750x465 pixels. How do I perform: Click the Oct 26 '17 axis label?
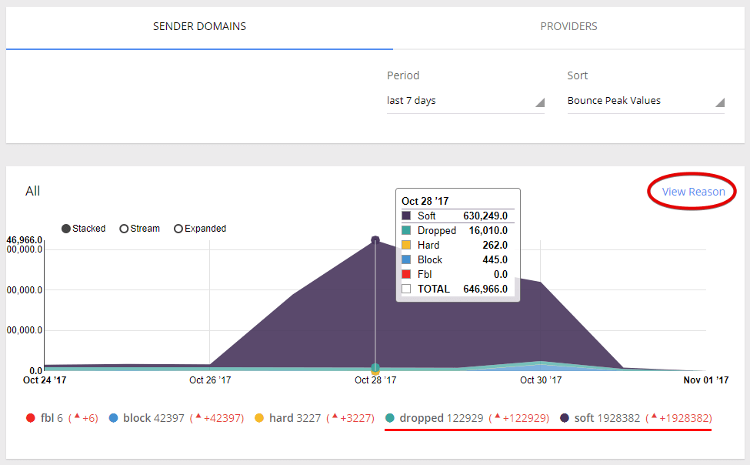210,380
